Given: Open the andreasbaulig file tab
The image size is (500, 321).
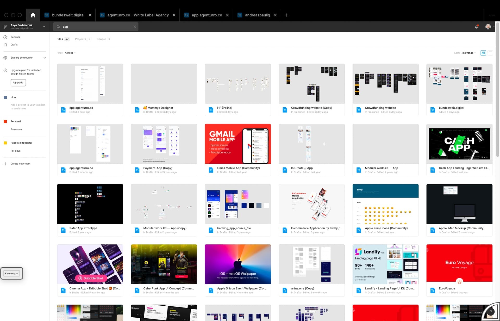Looking at the screenshot, I should [257, 15].
